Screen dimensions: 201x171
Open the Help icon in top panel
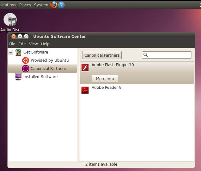click(x=61, y=5)
